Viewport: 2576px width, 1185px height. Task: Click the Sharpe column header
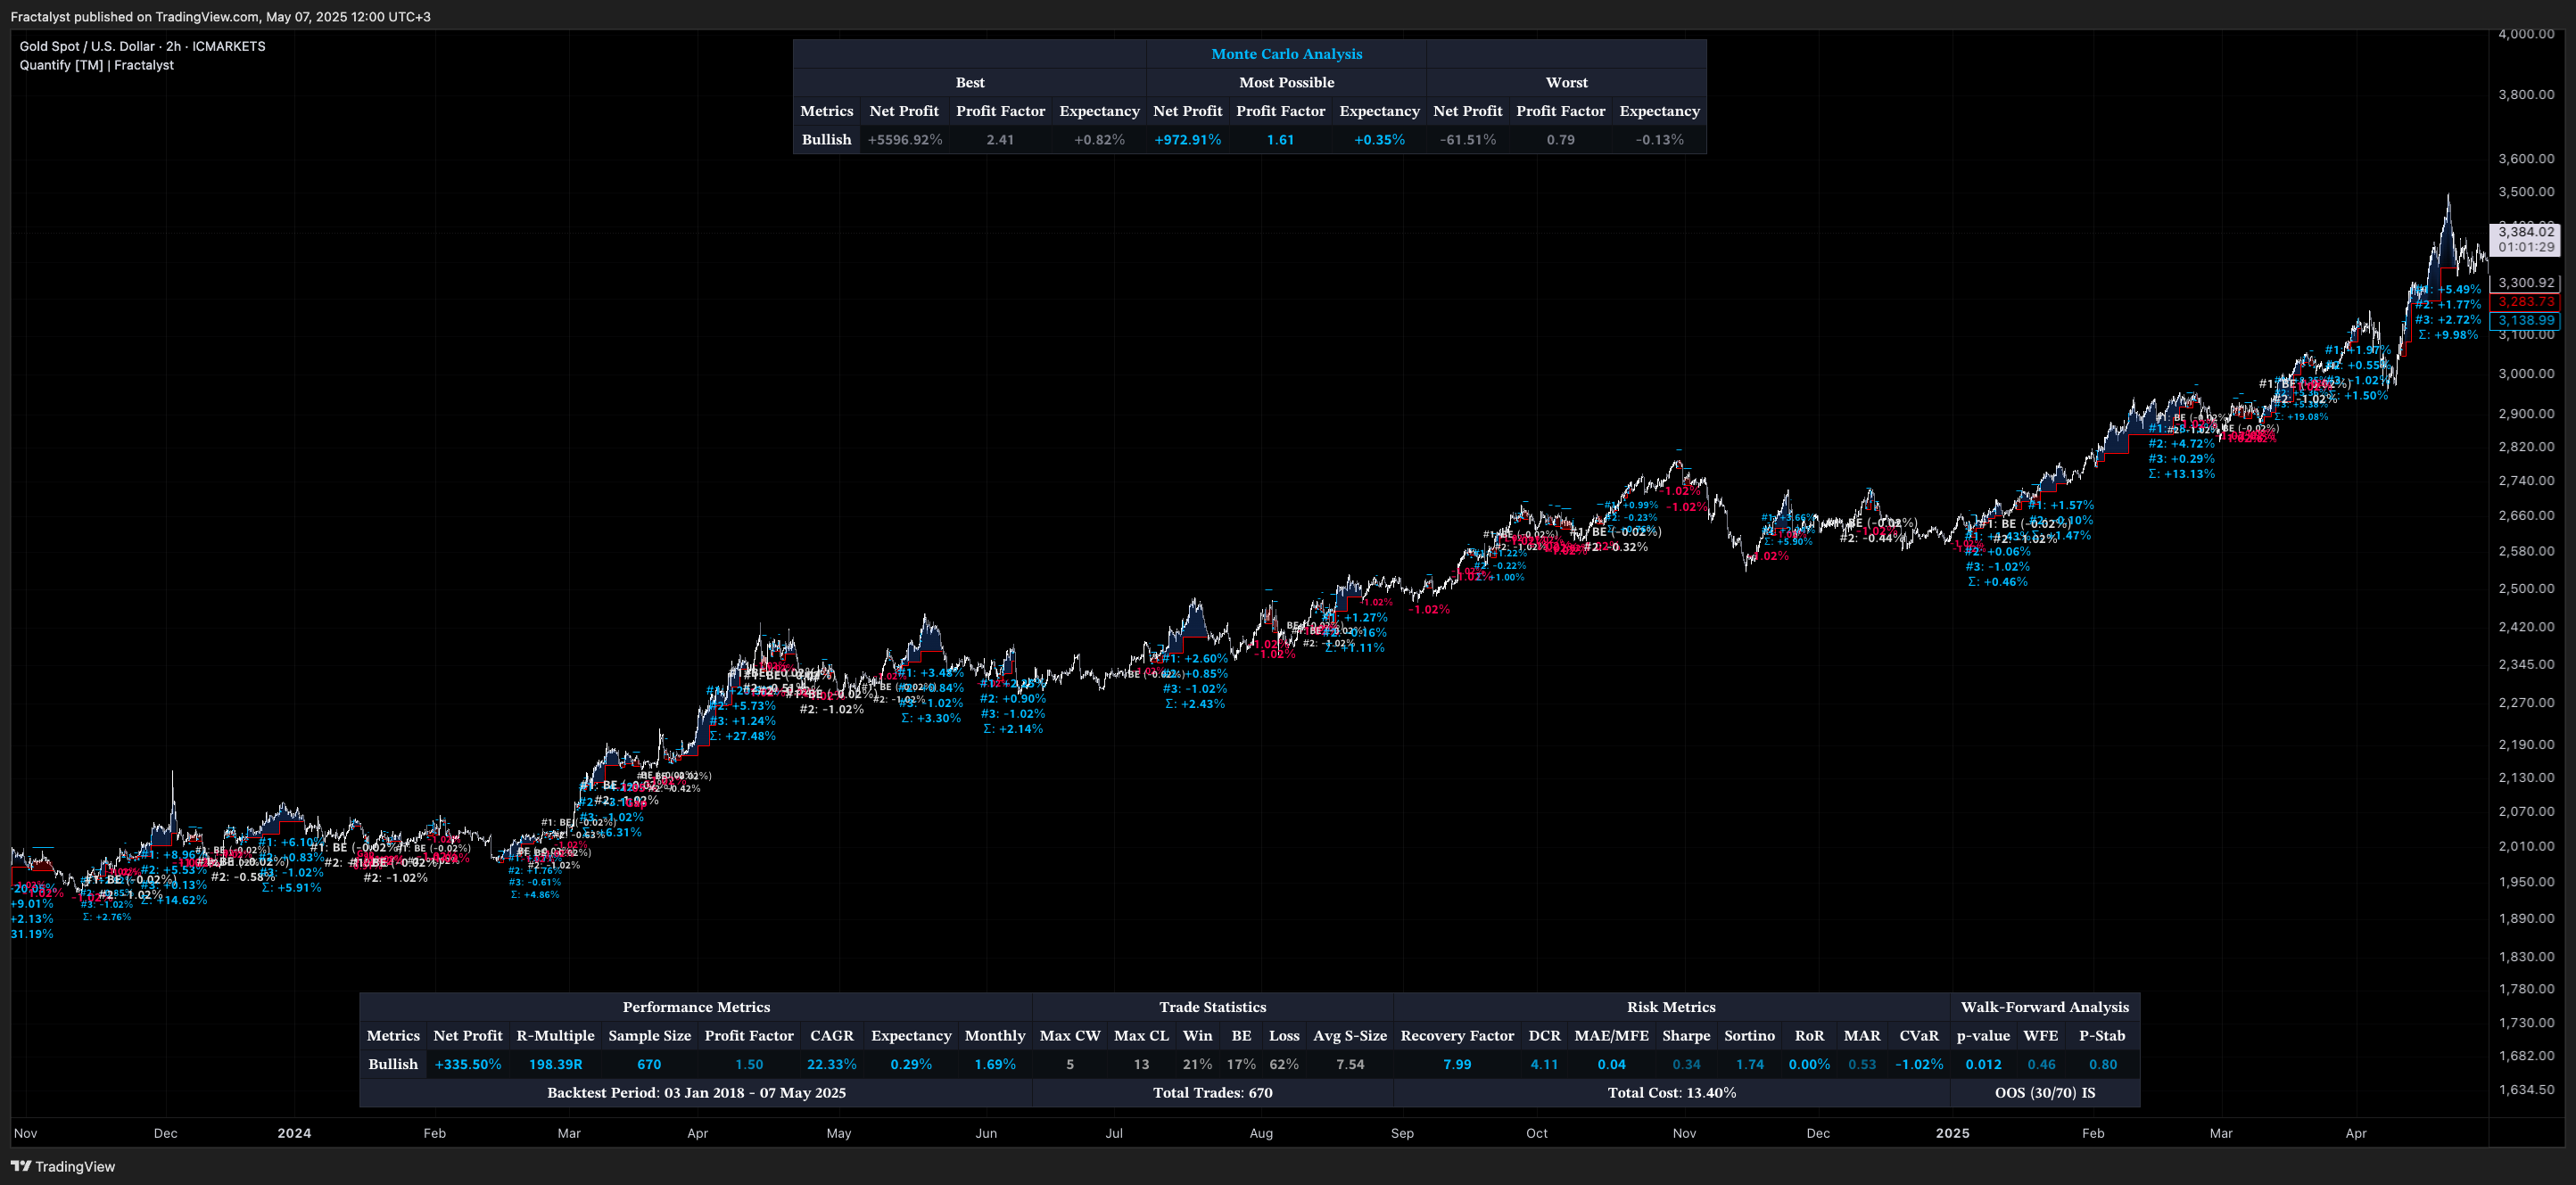pyautogui.click(x=1686, y=1035)
